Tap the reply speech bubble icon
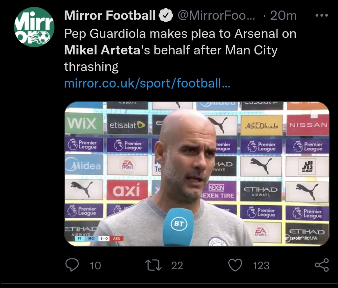The height and width of the screenshot is (288, 338). tap(72, 265)
